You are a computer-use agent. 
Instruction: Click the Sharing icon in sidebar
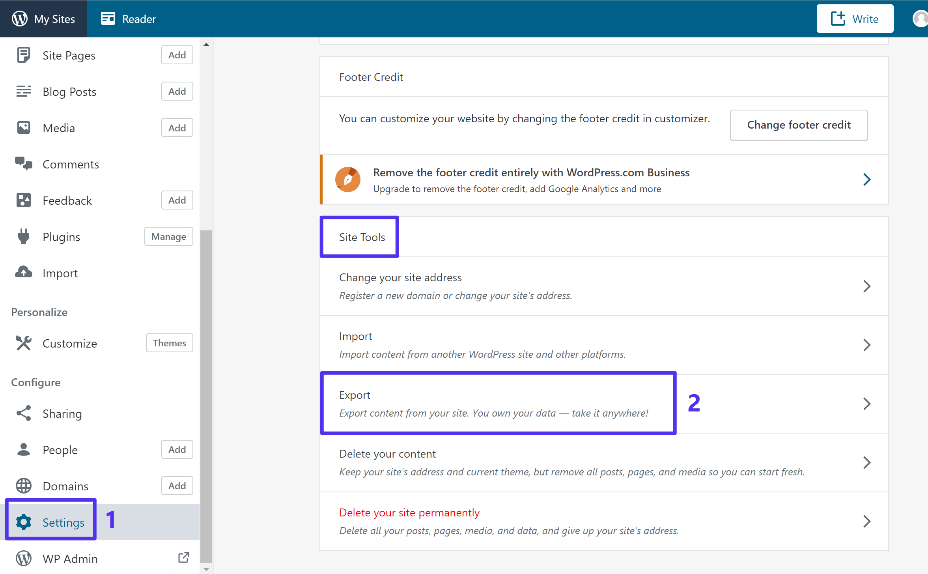tap(24, 413)
